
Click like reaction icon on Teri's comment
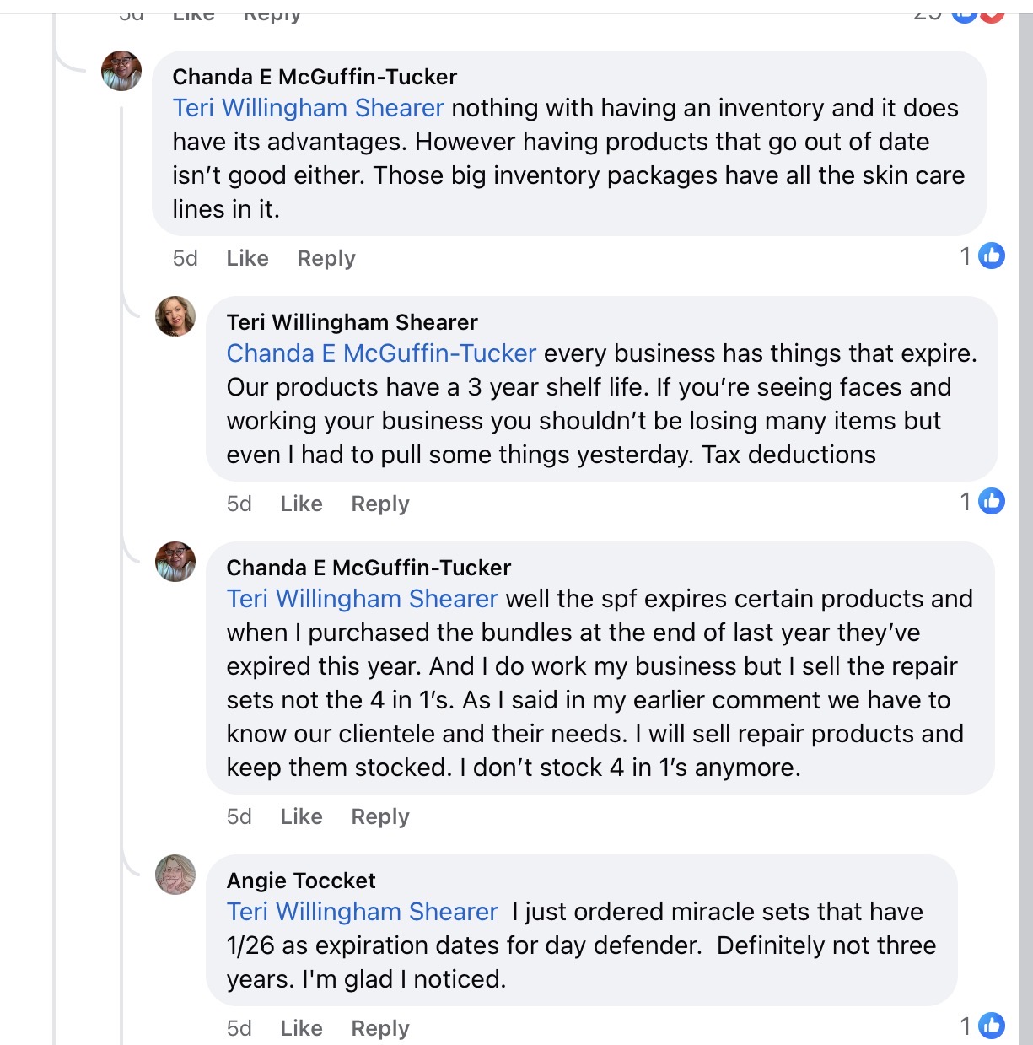click(x=992, y=501)
